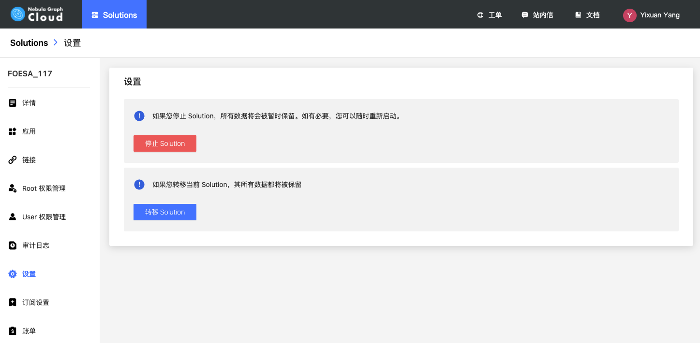This screenshot has height=343, width=700.
Task: Click the 设置 gear icon in sidebar
Action: tap(13, 274)
